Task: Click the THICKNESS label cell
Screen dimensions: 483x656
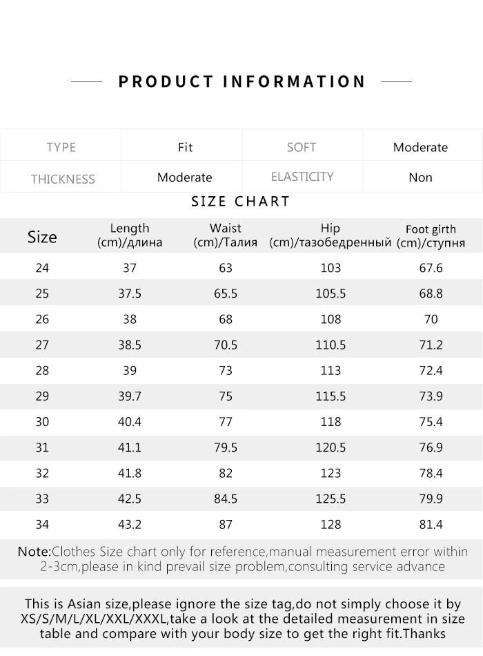Action: [x=63, y=179]
